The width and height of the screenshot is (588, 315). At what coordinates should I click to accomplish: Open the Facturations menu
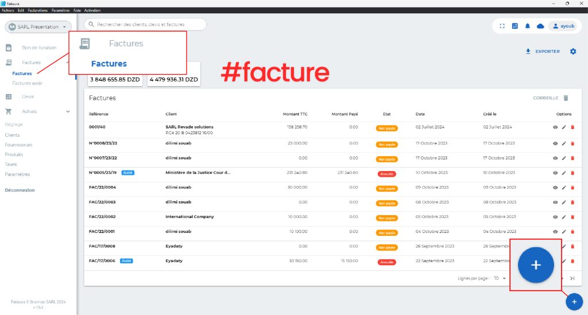click(37, 10)
